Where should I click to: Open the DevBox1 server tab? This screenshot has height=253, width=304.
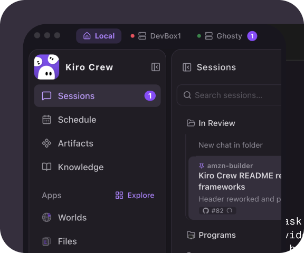pos(156,36)
